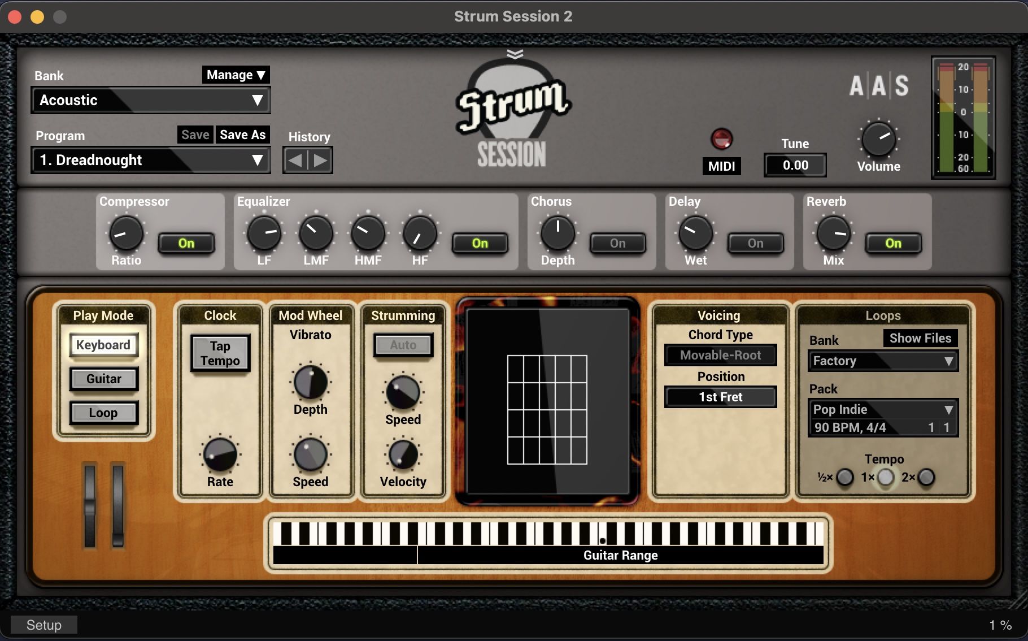
Task: Open the Loops Factory bank dropdown
Action: click(x=883, y=361)
